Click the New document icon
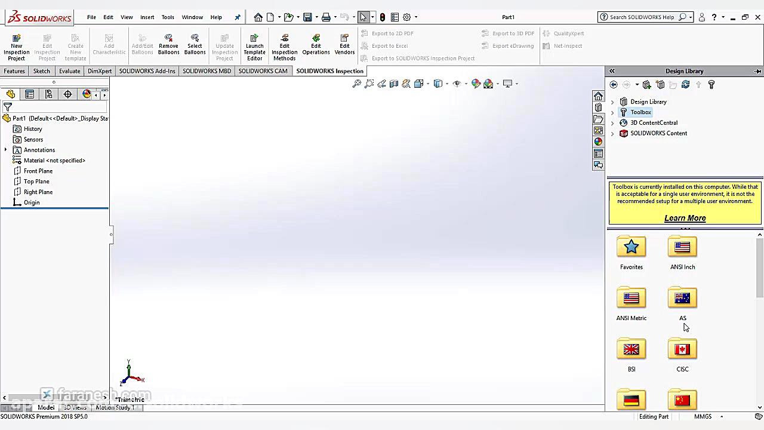 [x=270, y=17]
